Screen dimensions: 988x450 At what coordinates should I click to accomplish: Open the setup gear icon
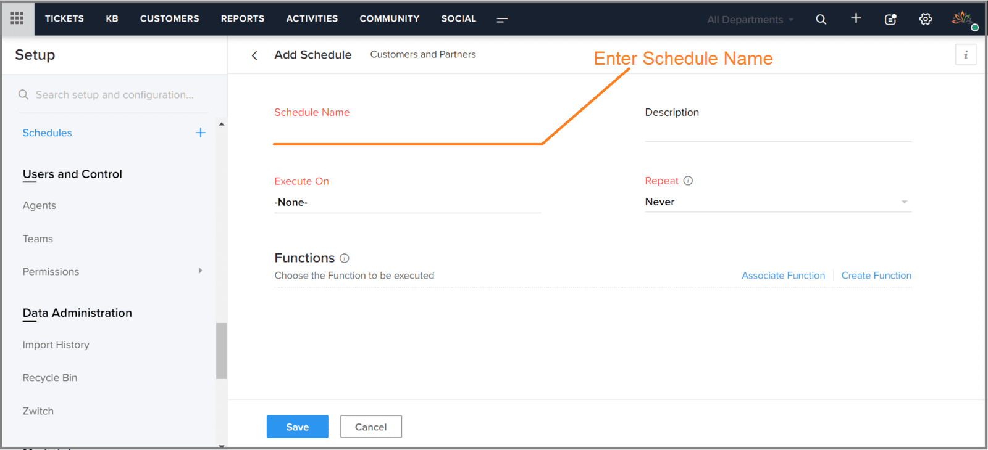(925, 19)
